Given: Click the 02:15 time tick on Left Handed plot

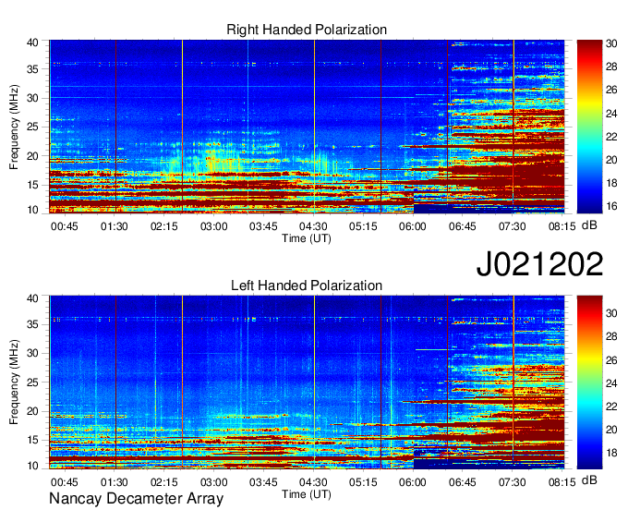Looking at the screenshot, I should (x=163, y=482).
